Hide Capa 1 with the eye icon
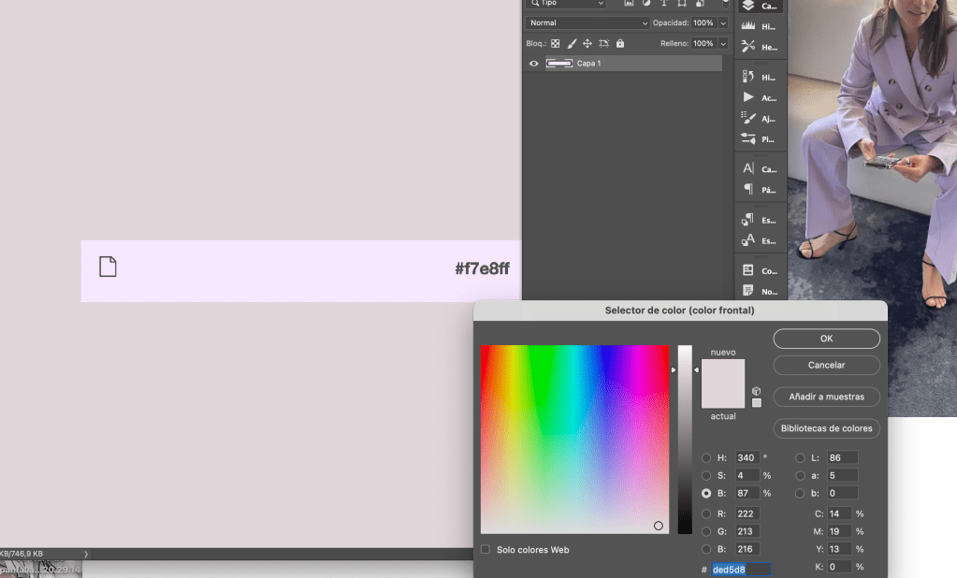The image size is (957, 578). click(534, 64)
